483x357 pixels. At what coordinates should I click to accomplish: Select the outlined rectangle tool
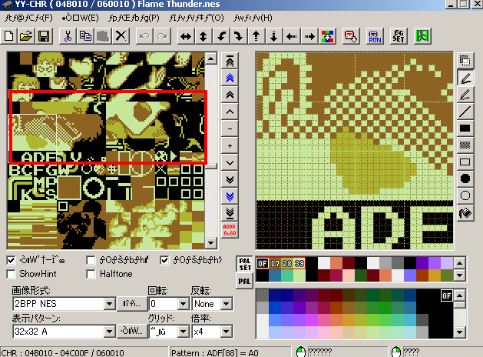click(x=465, y=162)
